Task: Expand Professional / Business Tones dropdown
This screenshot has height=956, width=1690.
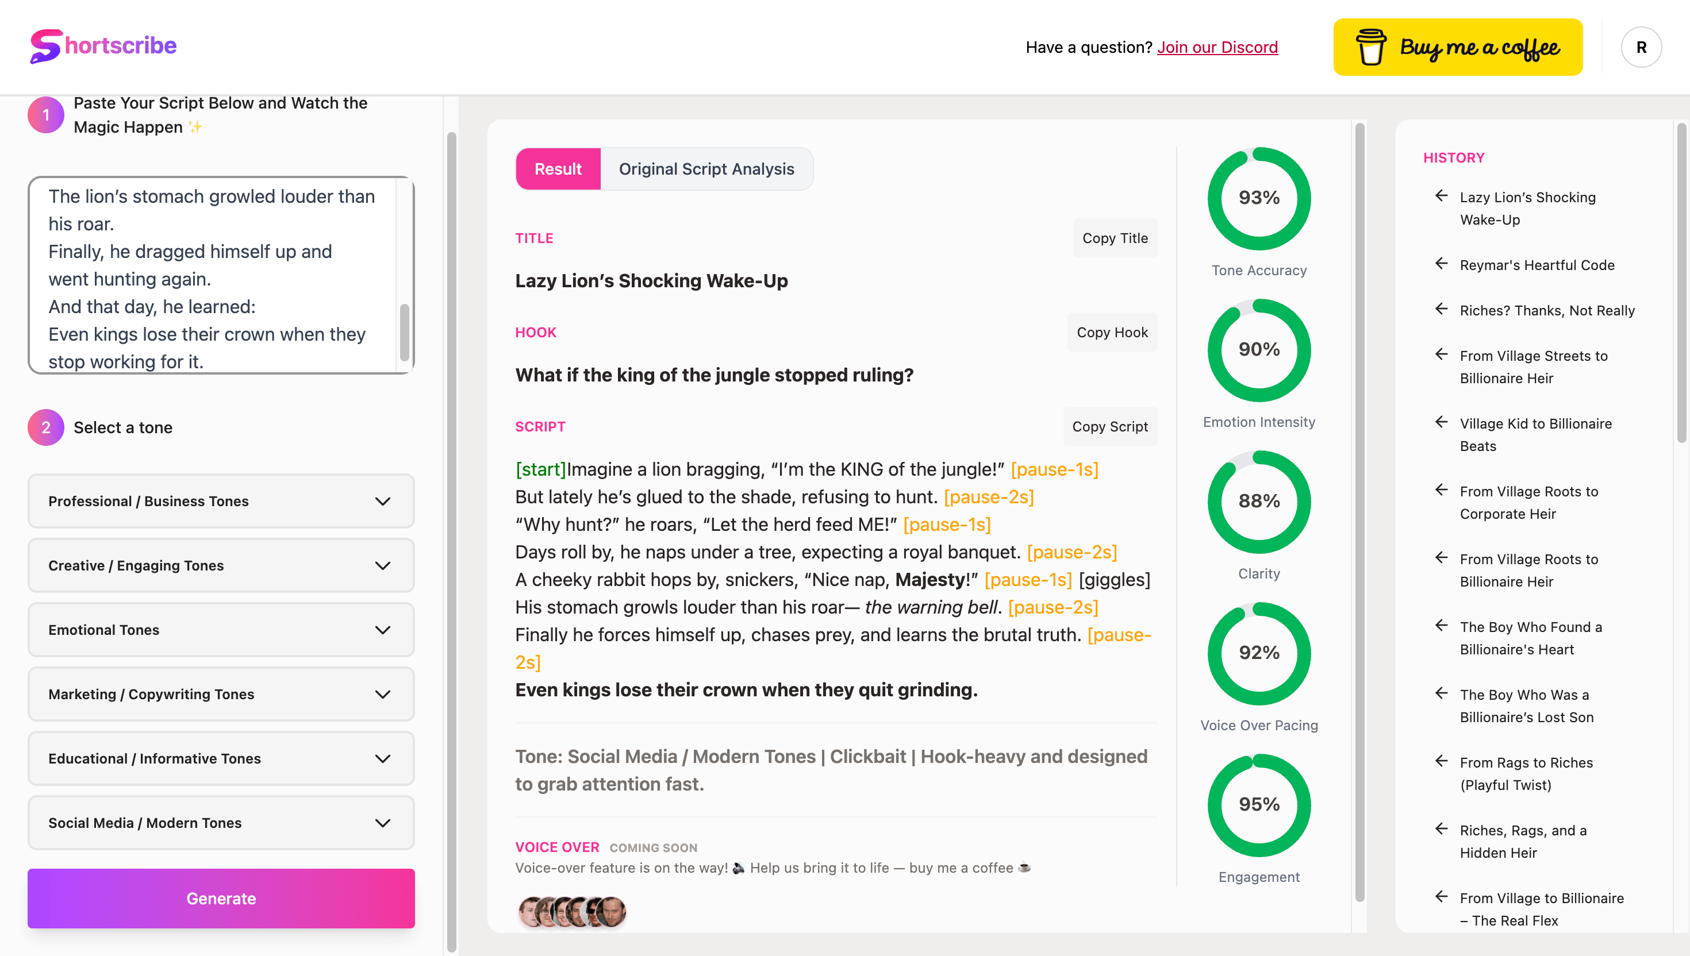Action: (221, 501)
